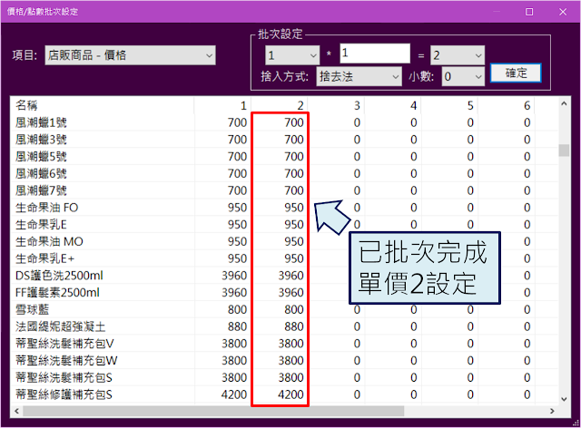Close the 價格/點數批次設定 window
The height and width of the screenshot is (428, 581).
(x=563, y=12)
